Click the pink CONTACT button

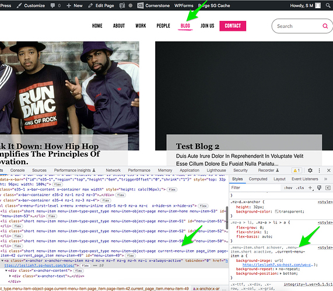233,26
